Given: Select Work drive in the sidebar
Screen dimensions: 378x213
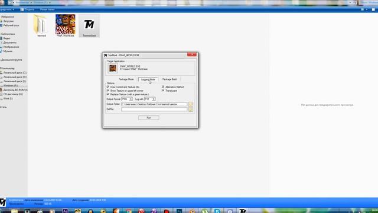Looking at the screenshot, I should tap(8, 99).
